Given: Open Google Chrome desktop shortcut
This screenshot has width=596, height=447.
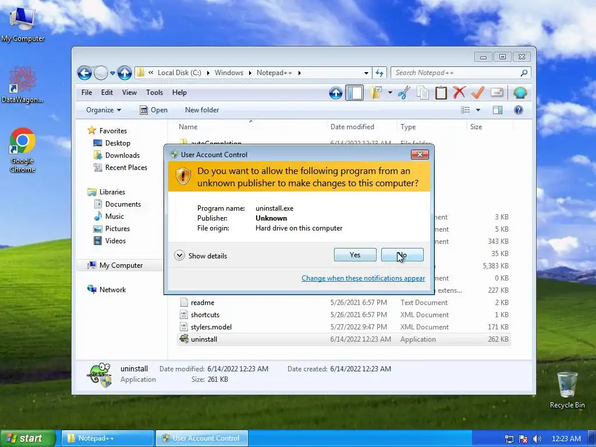Looking at the screenshot, I should tap(23, 150).
